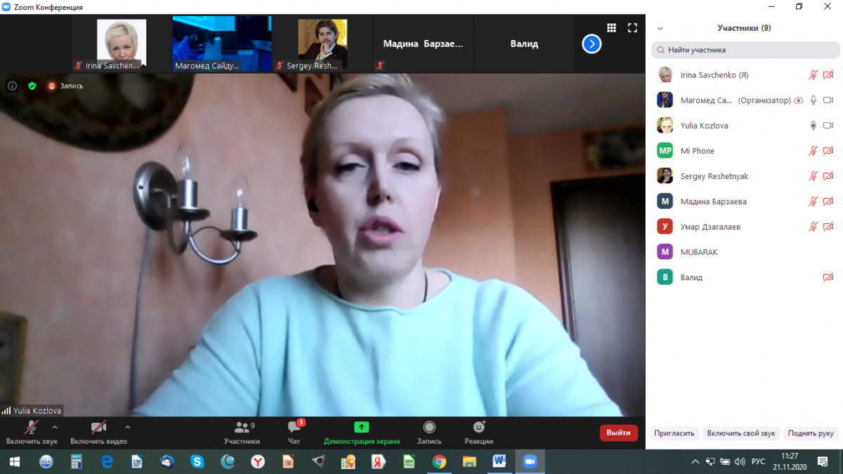Click the camera-off icon on Валид's list row
843x474 pixels.
click(828, 277)
